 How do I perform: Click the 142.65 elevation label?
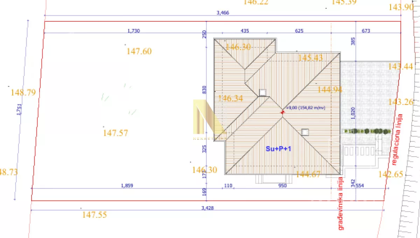tap(391, 174)
